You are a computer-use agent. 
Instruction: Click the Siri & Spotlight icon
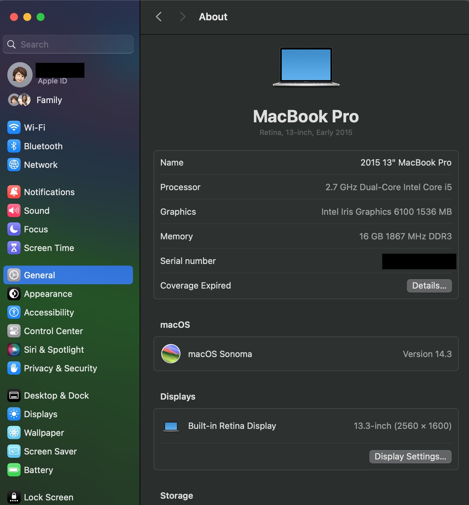pyautogui.click(x=14, y=349)
